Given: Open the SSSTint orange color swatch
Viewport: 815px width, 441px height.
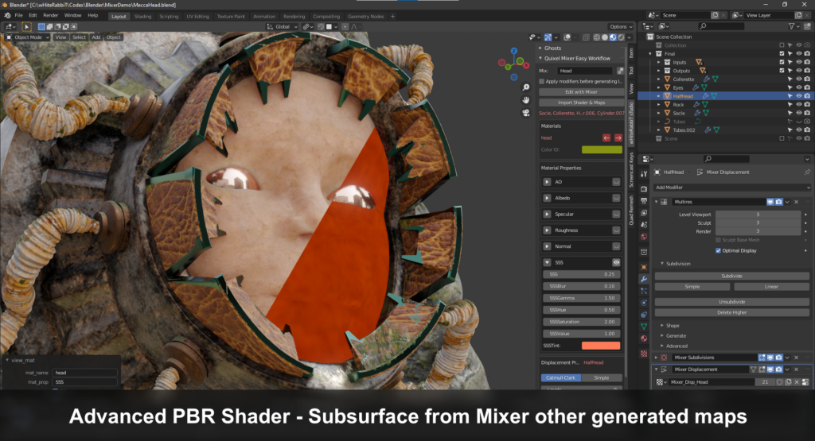Looking at the screenshot, I should (600, 346).
